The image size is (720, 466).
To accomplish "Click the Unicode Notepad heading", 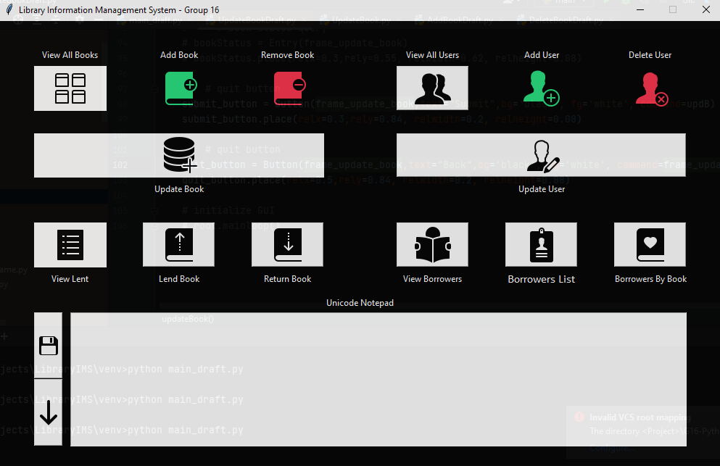I will (360, 303).
